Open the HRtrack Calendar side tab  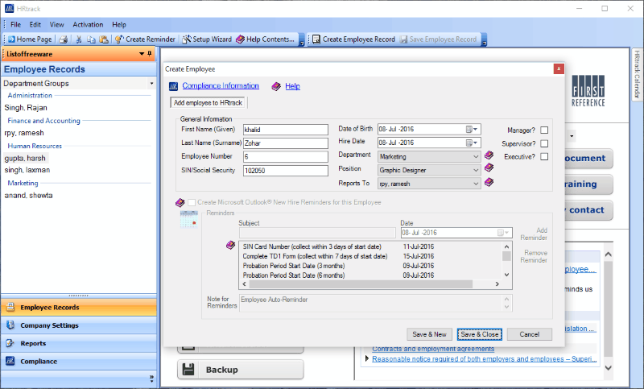click(x=637, y=74)
